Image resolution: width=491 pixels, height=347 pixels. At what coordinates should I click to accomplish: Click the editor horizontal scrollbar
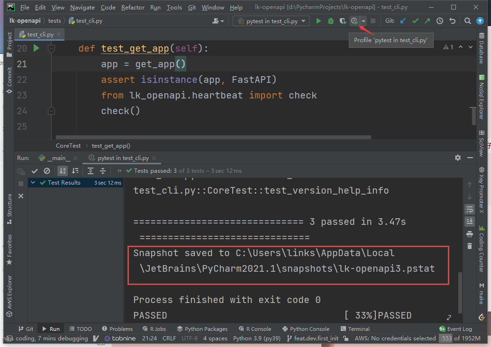click(x=213, y=137)
